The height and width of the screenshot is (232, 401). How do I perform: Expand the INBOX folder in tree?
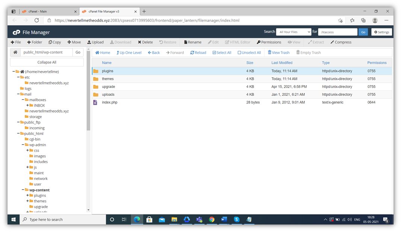[27, 105]
